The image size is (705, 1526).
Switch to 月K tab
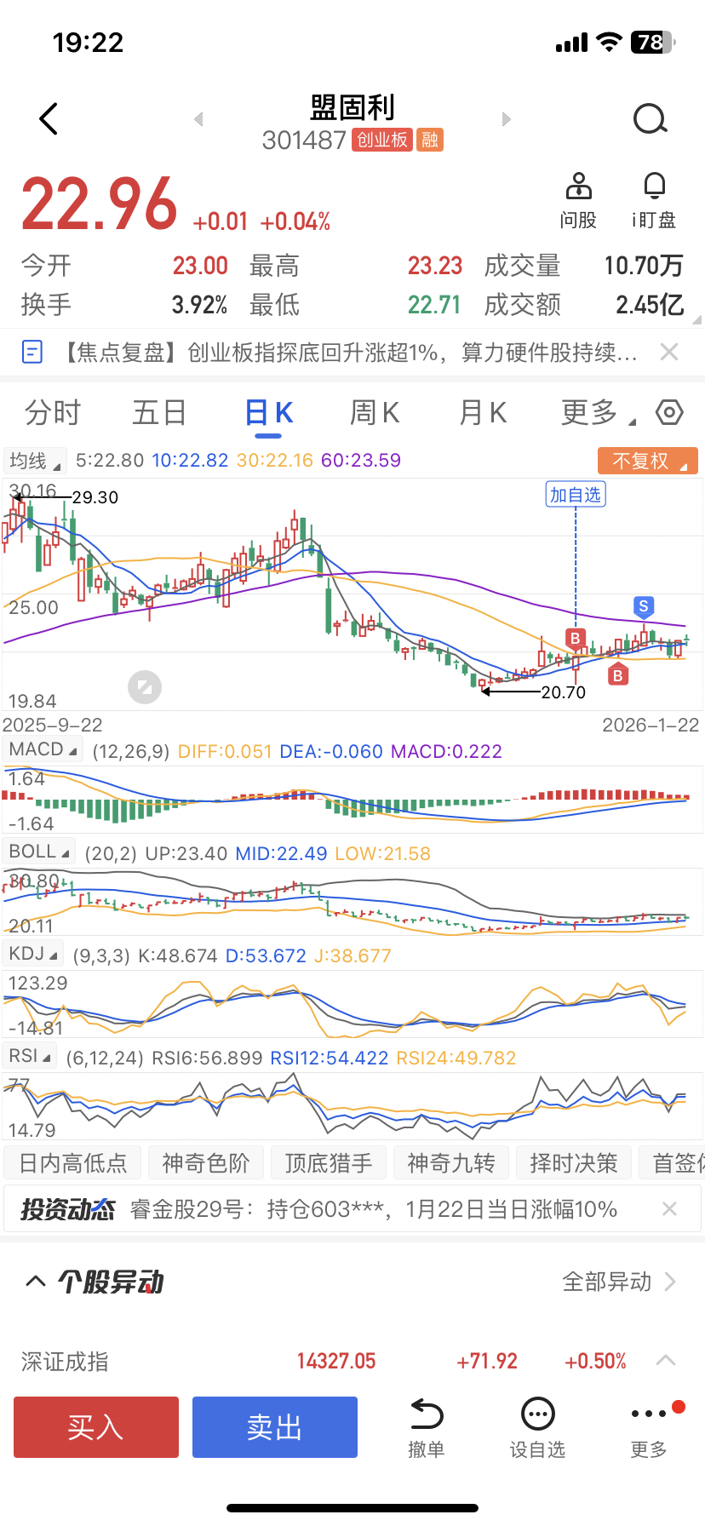pyautogui.click(x=483, y=413)
